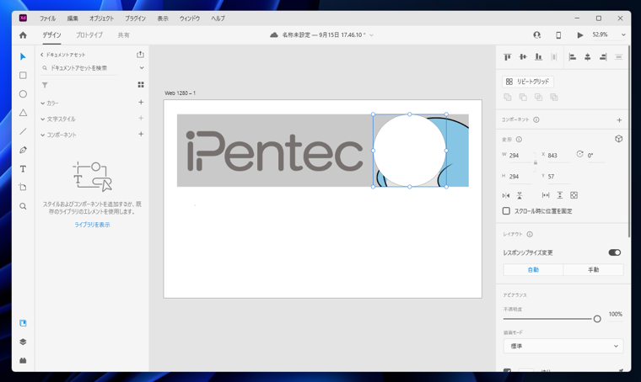Click the X position input field
This screenshot has width=641, height=382.
558,156
